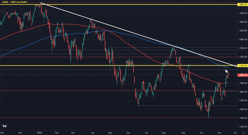The height and width of the screenshot is (135, 248).
Task: Click the May time axis label
Action: click(x=110, y=133)
